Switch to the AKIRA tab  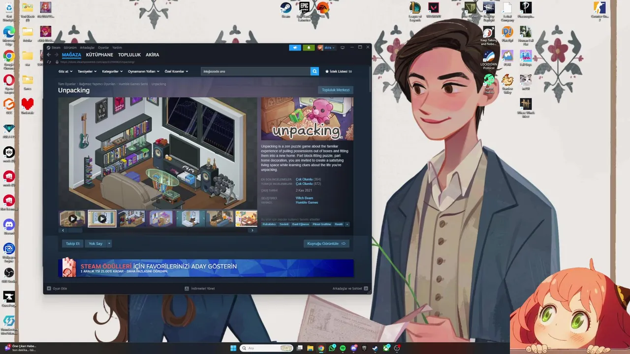[152, 55]
